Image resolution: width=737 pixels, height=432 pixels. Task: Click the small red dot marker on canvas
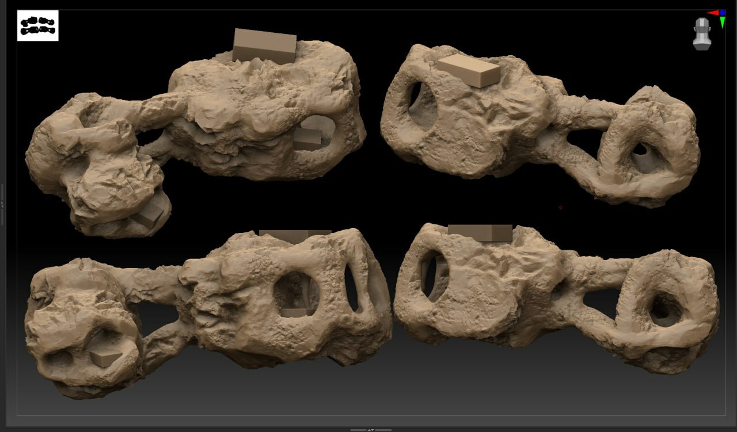pos(560,208)
